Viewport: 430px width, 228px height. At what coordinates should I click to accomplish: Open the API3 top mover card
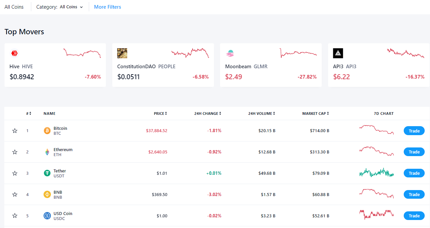(379, 65)
